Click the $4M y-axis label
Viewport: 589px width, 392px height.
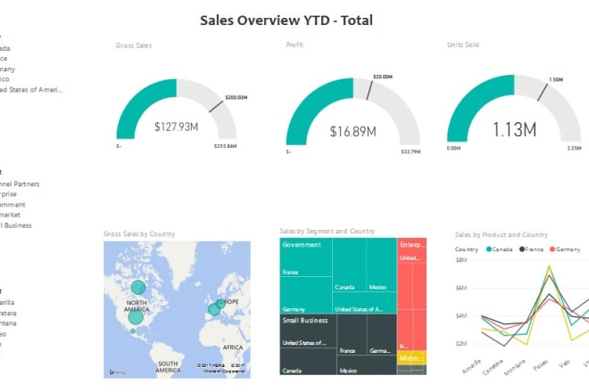pos(461,315)
